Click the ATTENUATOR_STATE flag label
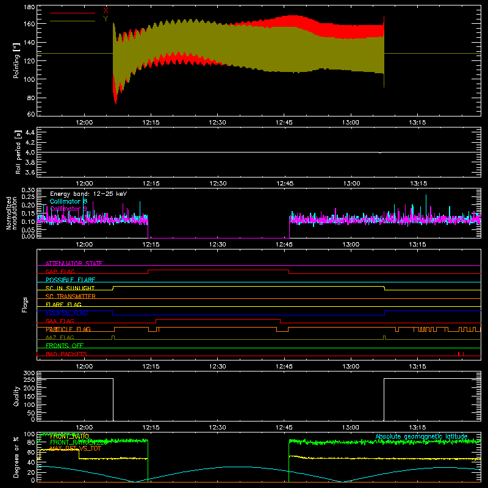The height and width of the screenshot is (488, 488). point(74,264)
